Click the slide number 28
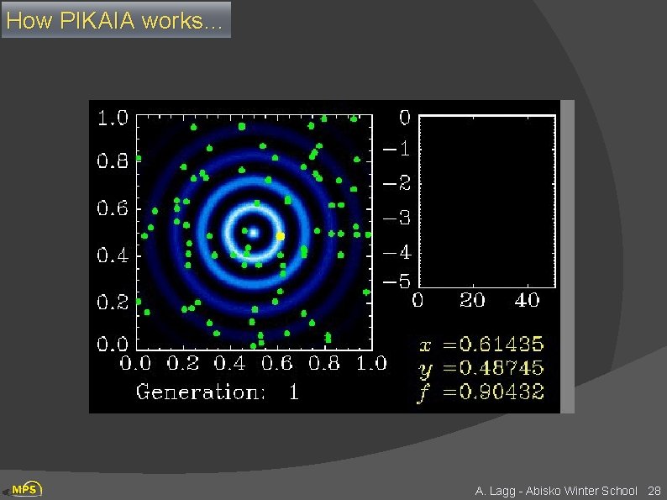The height and width of the screenshot is (500, 667). click(x=654, y=491)
